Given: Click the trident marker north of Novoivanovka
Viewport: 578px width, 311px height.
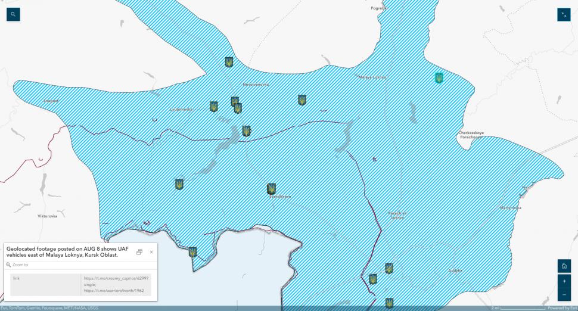Looking at the screenshot, I should 229,62.
